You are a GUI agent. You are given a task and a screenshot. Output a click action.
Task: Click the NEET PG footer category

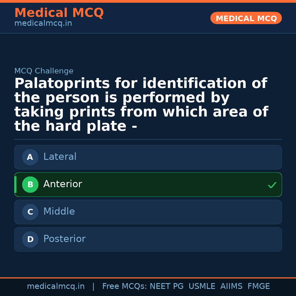[166, 286]
